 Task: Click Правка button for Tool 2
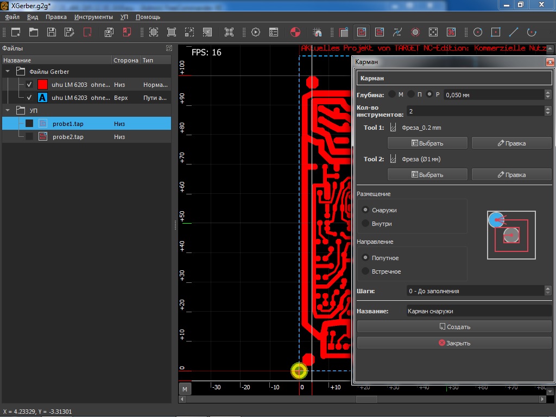[511, 174]
